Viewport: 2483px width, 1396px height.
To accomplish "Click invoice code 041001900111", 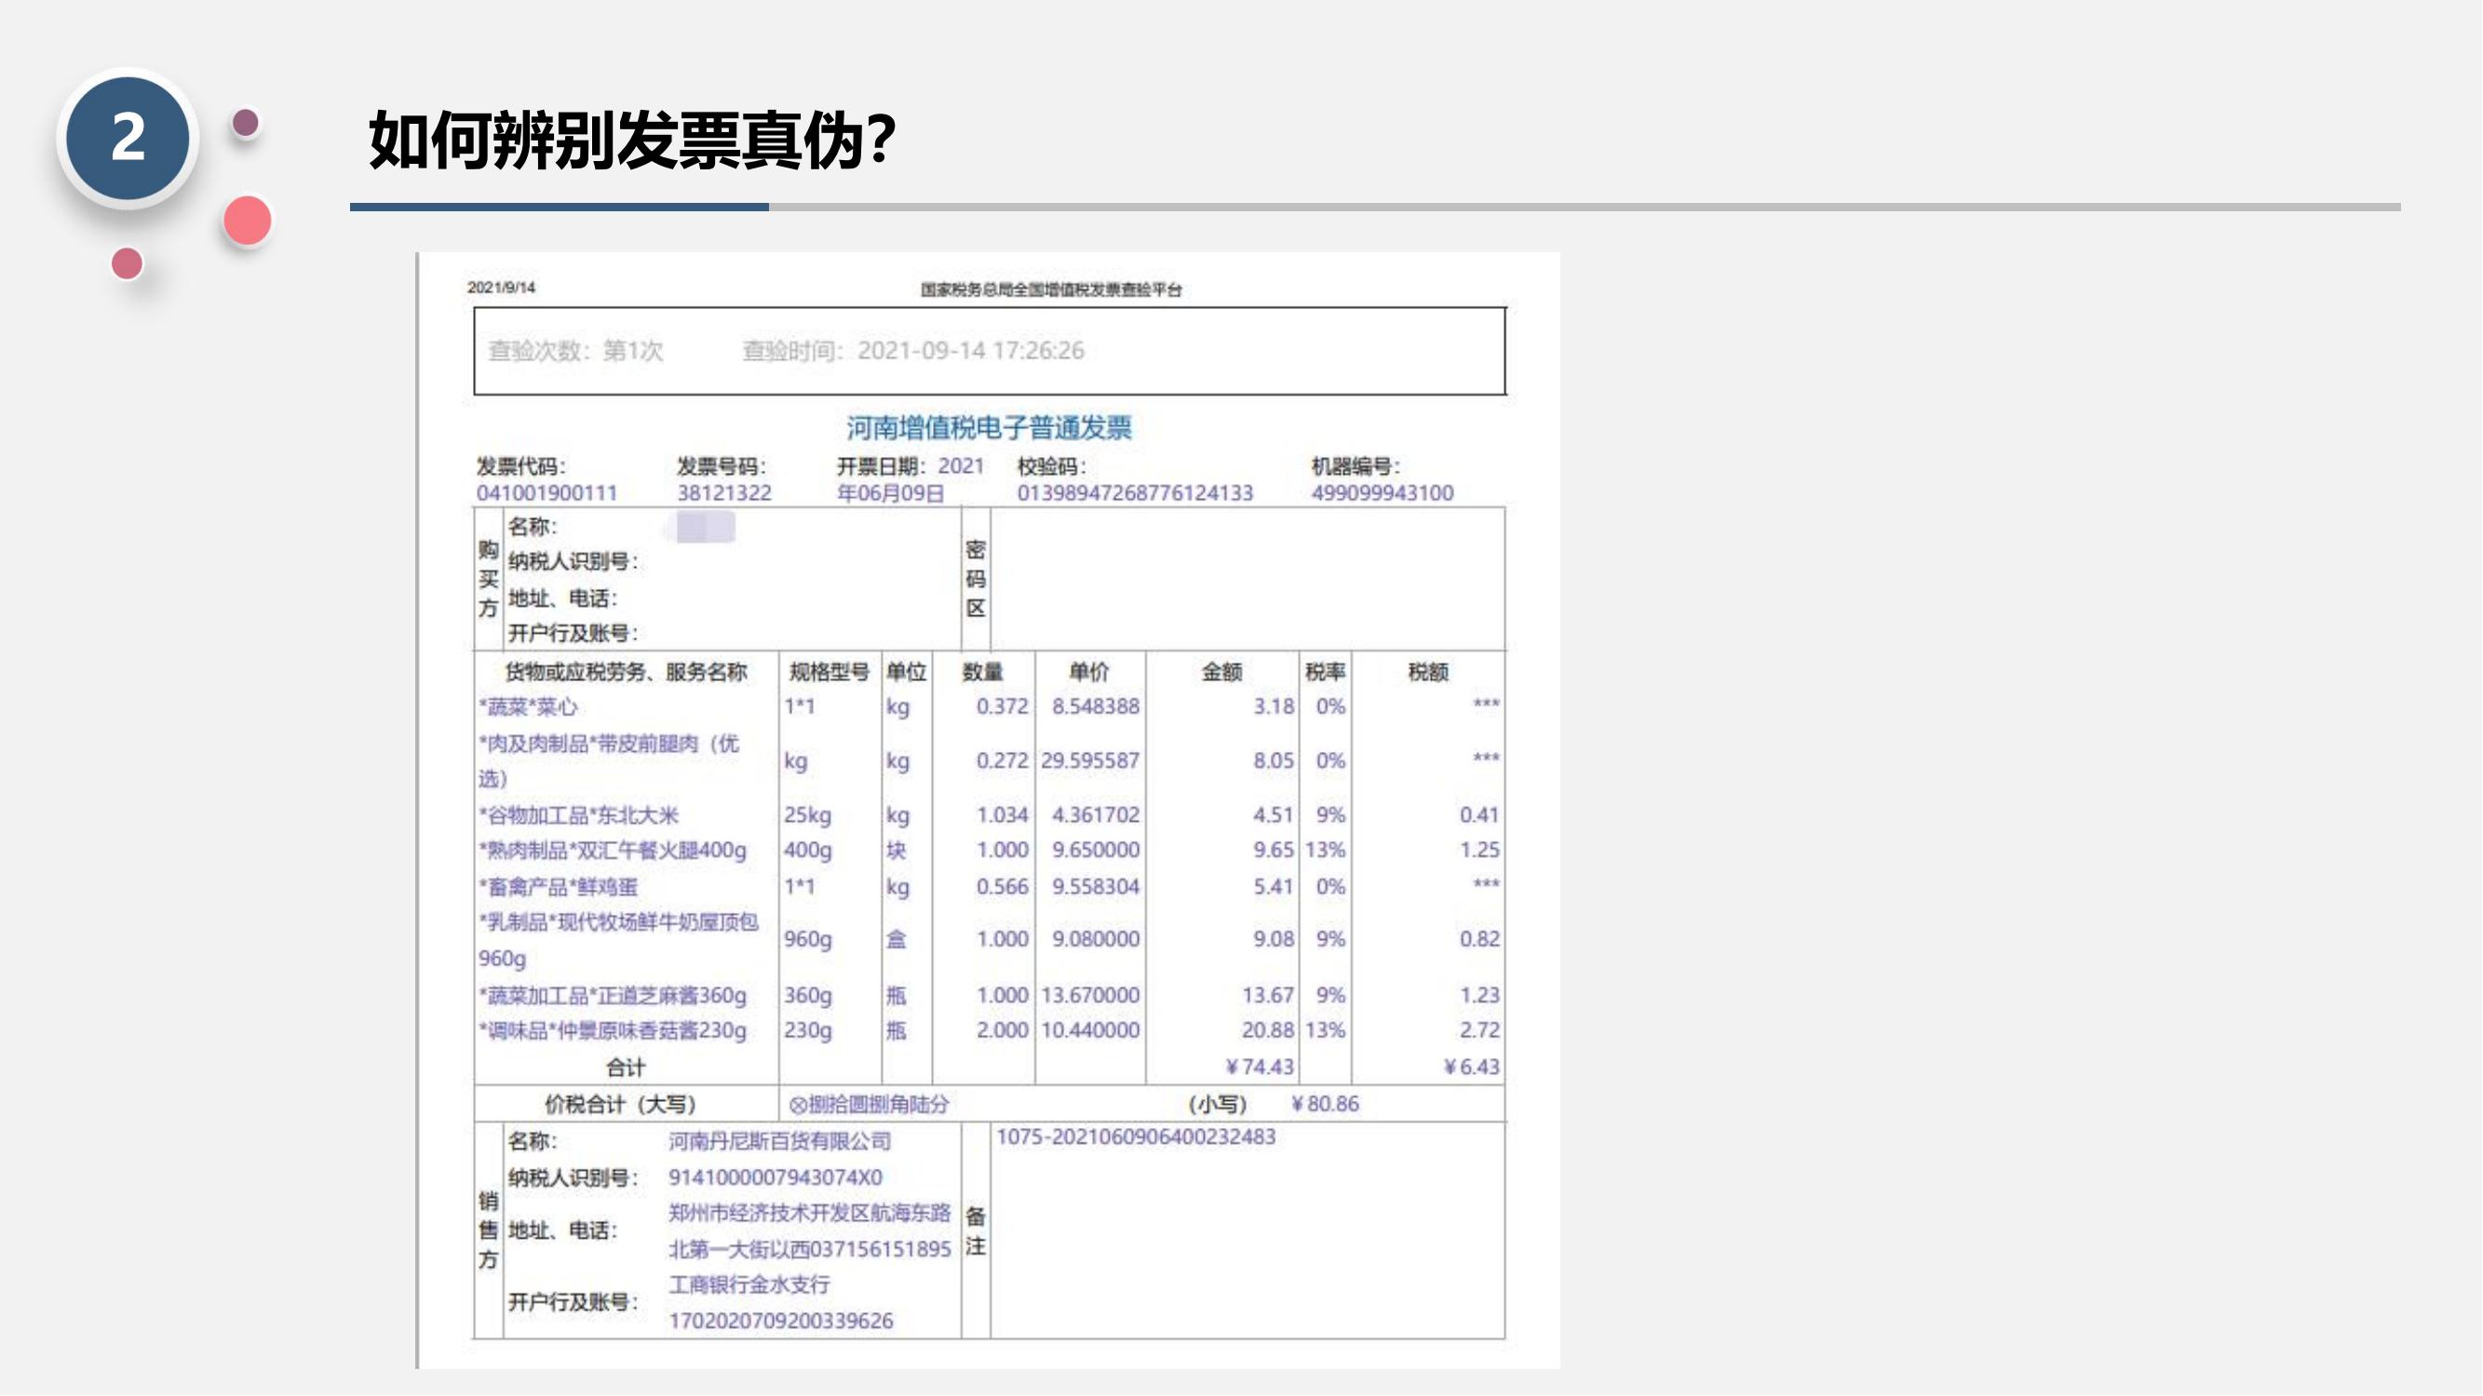I will tap(547, 493).
